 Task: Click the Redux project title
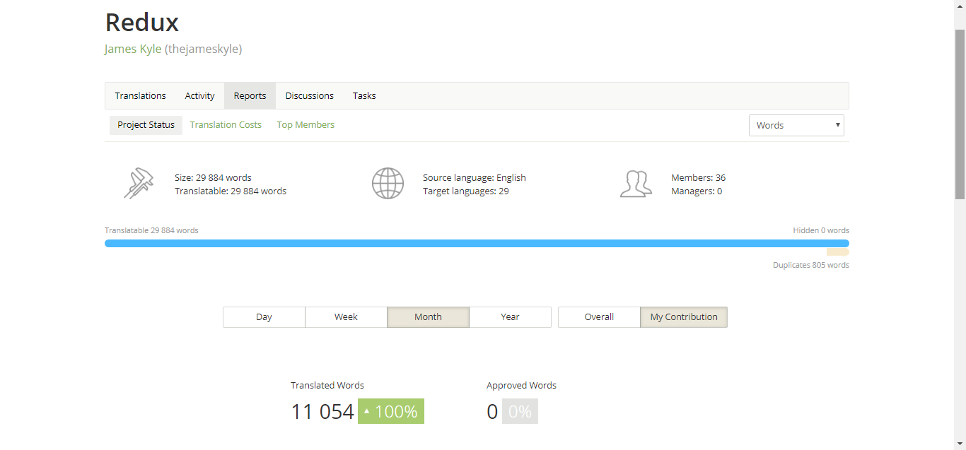coord(142,22)
